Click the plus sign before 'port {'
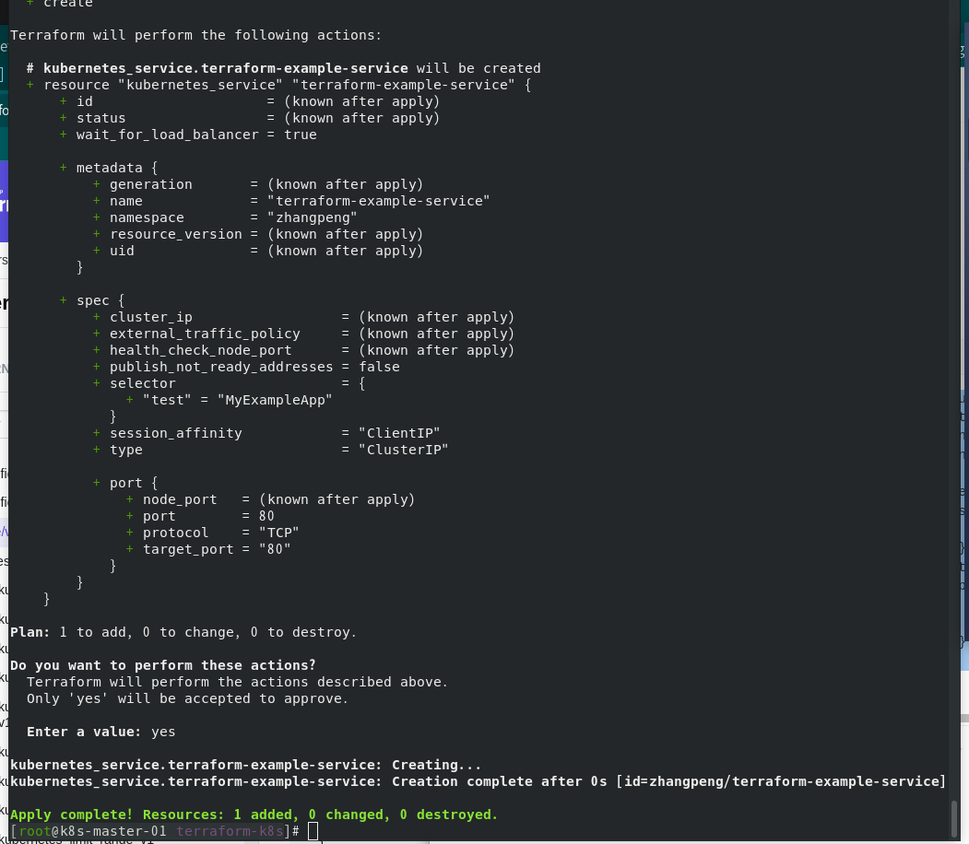Viewport: 969px width, 844px height. point(97,482)
